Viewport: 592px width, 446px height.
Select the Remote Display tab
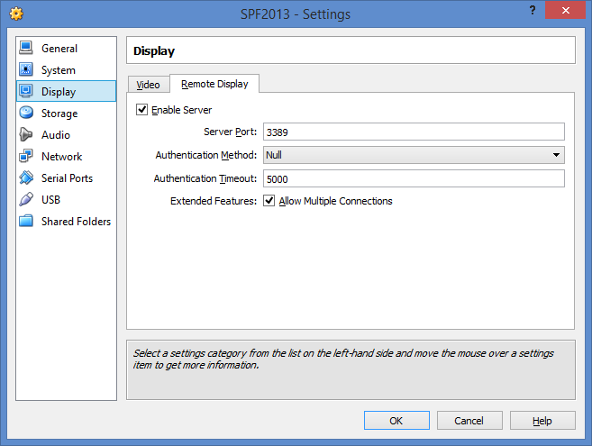point(214,84)
